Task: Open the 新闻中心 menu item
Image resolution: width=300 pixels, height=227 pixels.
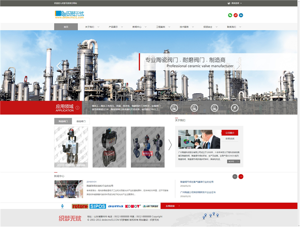Action: click(136, 27)
